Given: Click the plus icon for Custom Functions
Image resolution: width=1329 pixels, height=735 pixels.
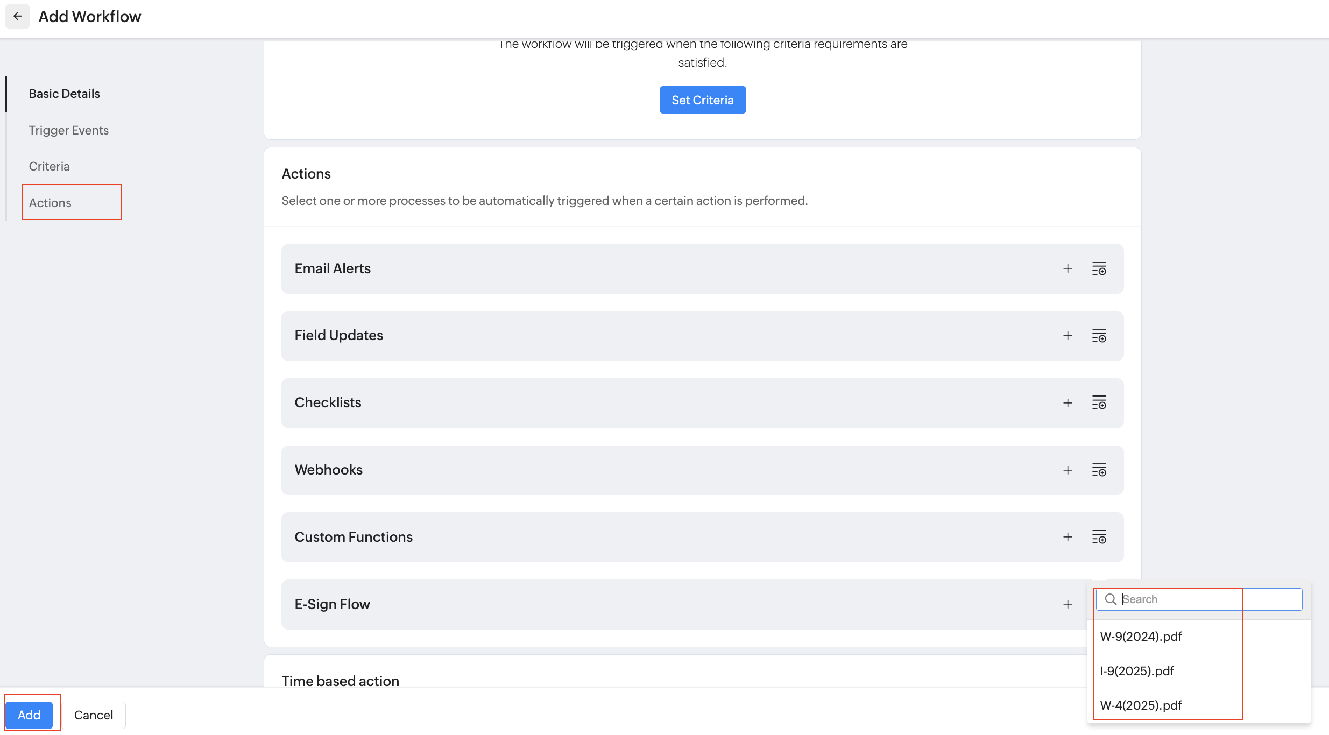Looking at the screenshot, I should [x=1068, y=537].
